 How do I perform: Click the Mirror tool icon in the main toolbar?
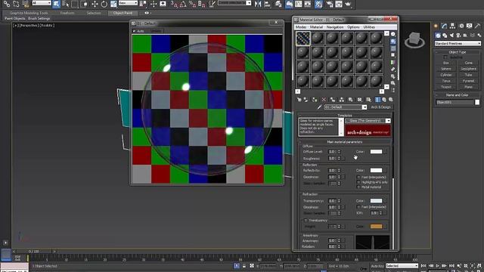coord(258,4)
